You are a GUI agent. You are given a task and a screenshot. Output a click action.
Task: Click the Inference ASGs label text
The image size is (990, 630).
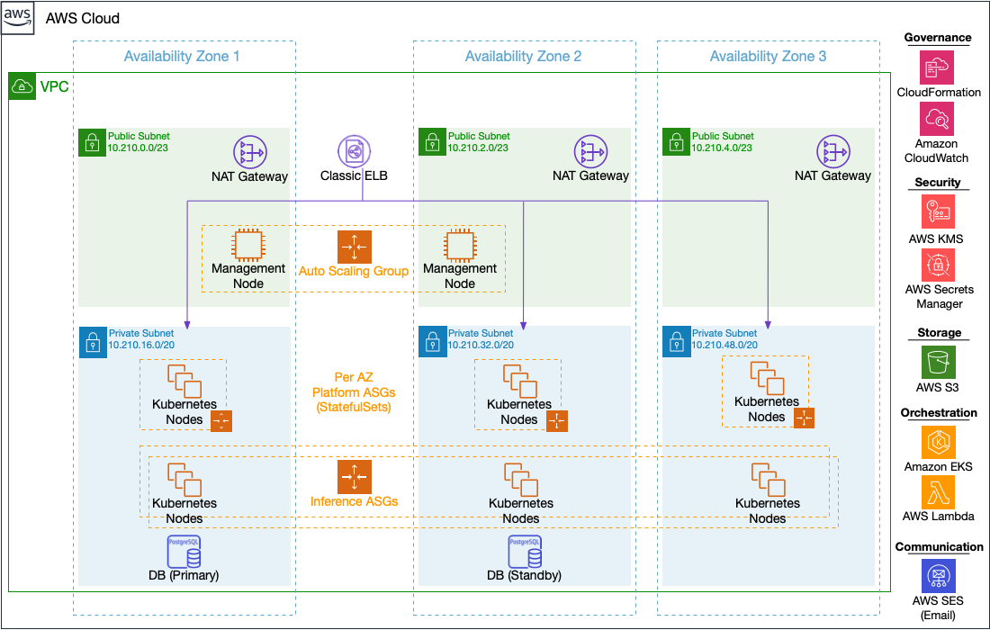point(355,501)
